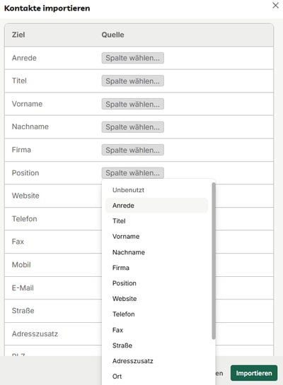This screenshot has height=385, width=283.
Task: Pick Nachname from the dropdown list
Action: point(156,252)
